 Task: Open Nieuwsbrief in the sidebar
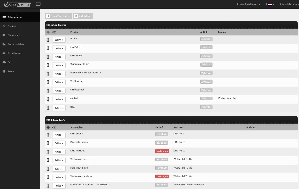[x=20, y=35]
